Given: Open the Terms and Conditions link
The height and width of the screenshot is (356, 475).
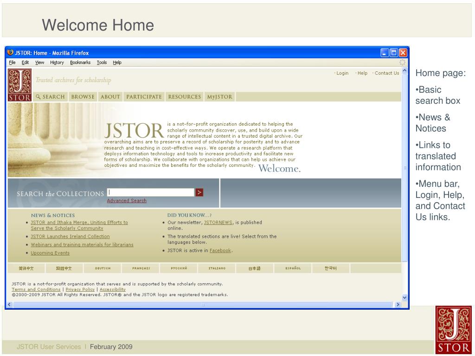Looking at the screenshot, I should tap(36, 289).
